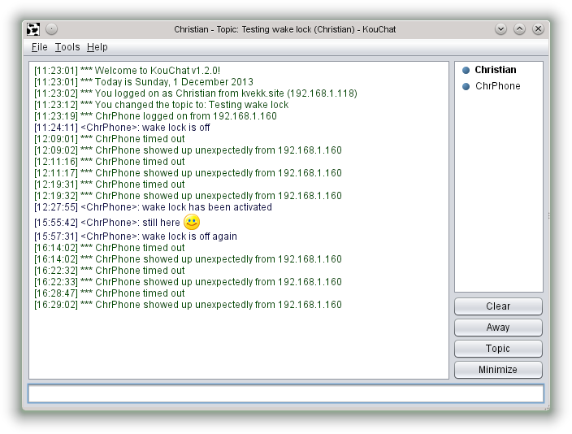
Task: Click 'ChrPhone timed out' line at 16:22:32
Action: tap(110, 271)
